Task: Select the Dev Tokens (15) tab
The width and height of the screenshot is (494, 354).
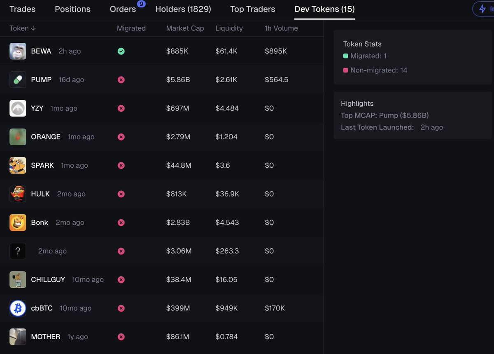Action: coord(325,9)
